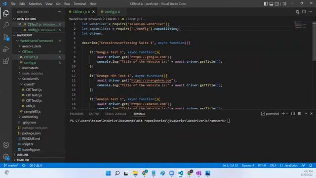Split the editor to the right
This screenshot has height=178, width=316.
(304, 12)
